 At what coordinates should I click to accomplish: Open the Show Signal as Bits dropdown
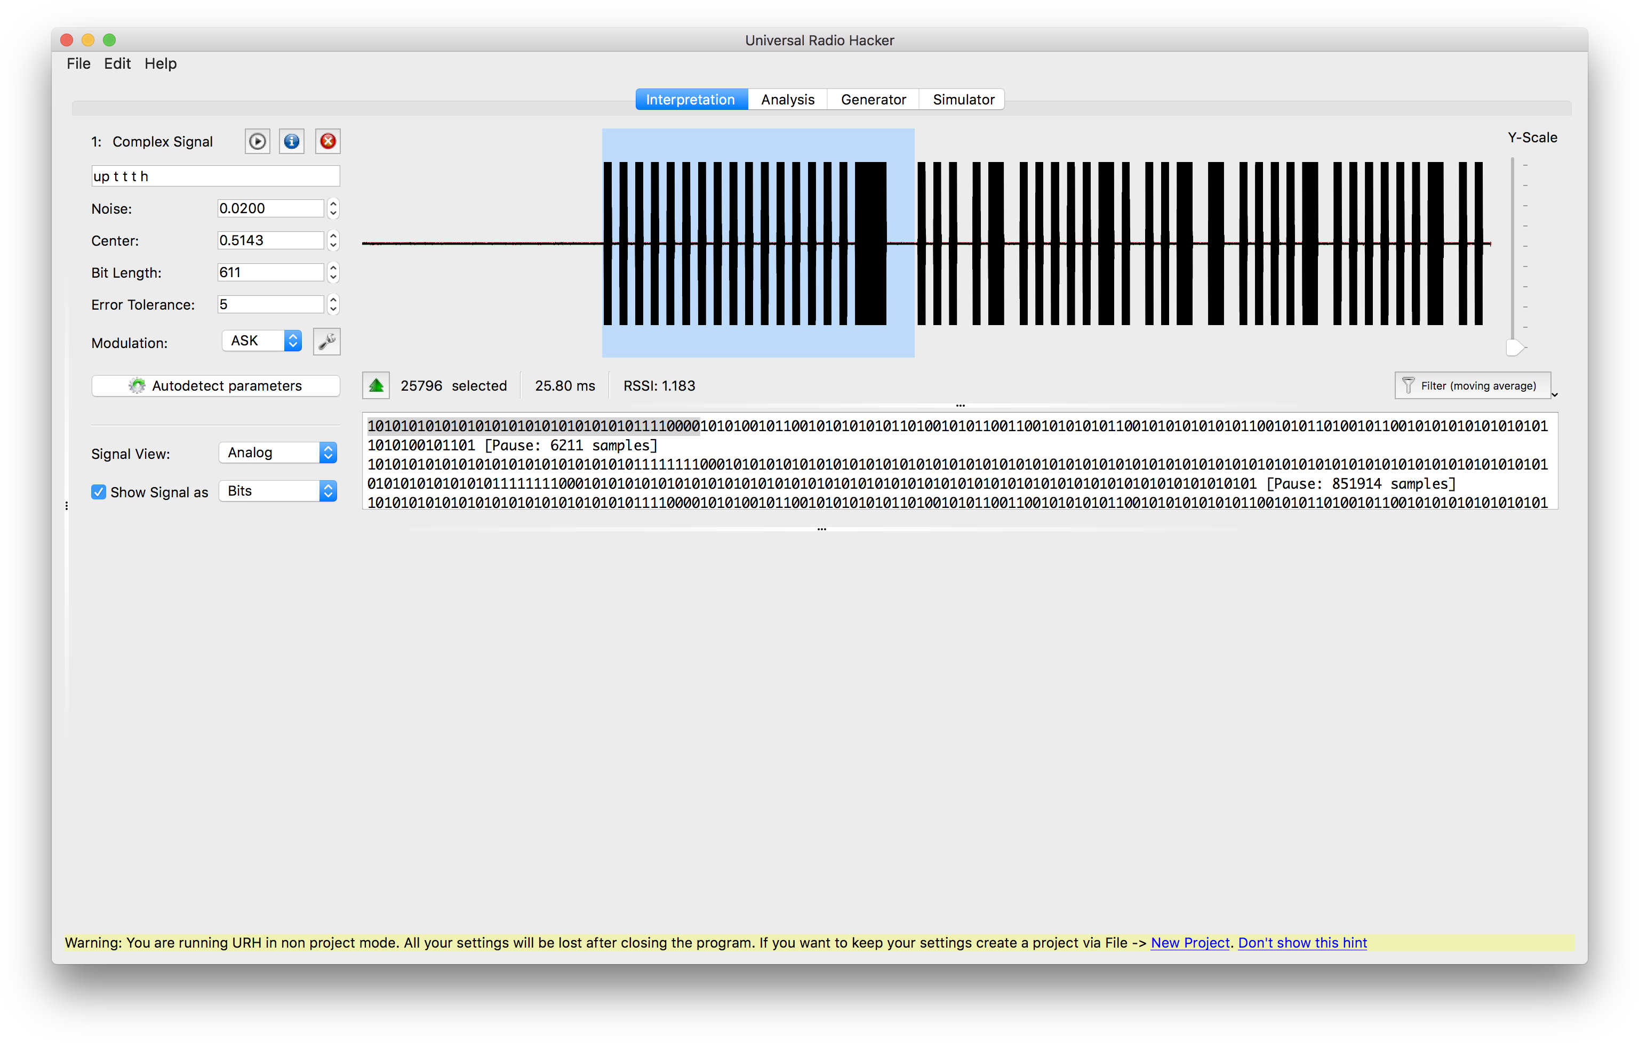click(x=278, y=491)
